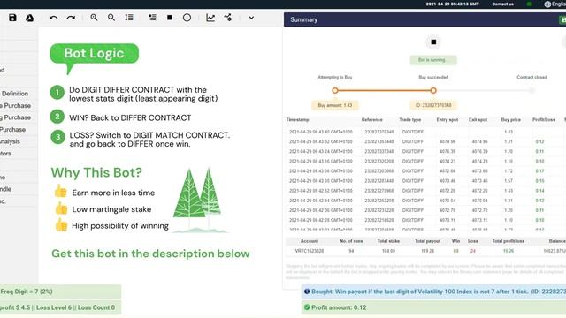Open the TradingView chart icon
The height and width of the screenshot is (318, 566).
pyautogui.click(x=228, y=18)
